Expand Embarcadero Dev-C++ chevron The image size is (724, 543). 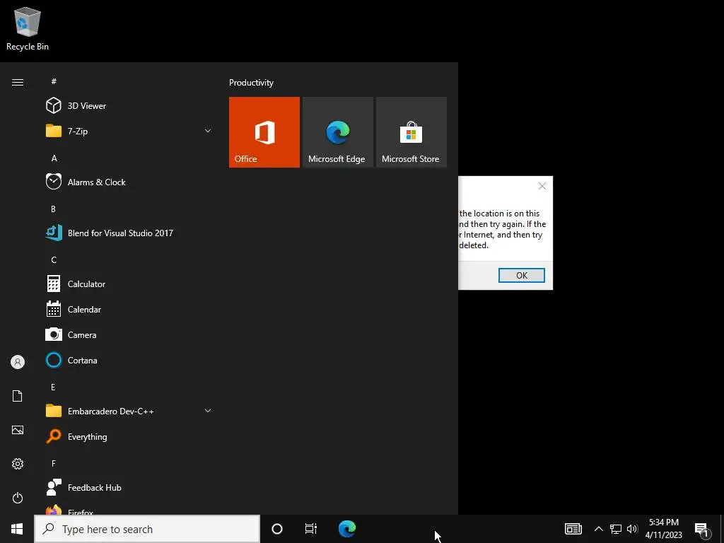pos(208,411)
